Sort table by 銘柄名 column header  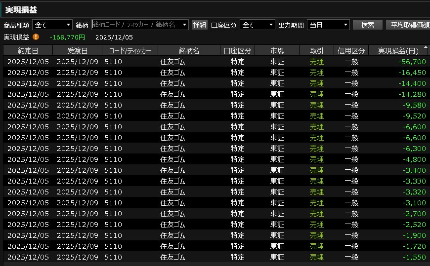coord(189,51)
